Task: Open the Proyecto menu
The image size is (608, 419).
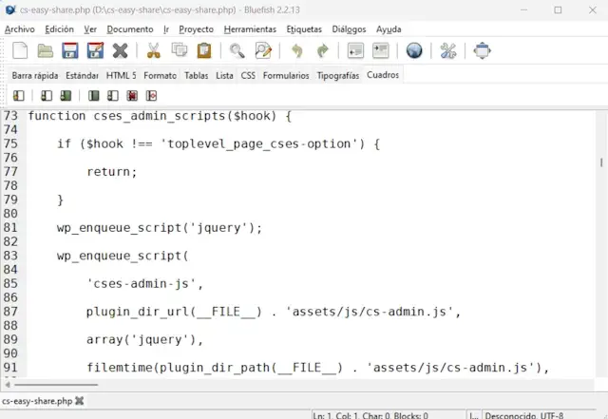Action: (197, 29)
